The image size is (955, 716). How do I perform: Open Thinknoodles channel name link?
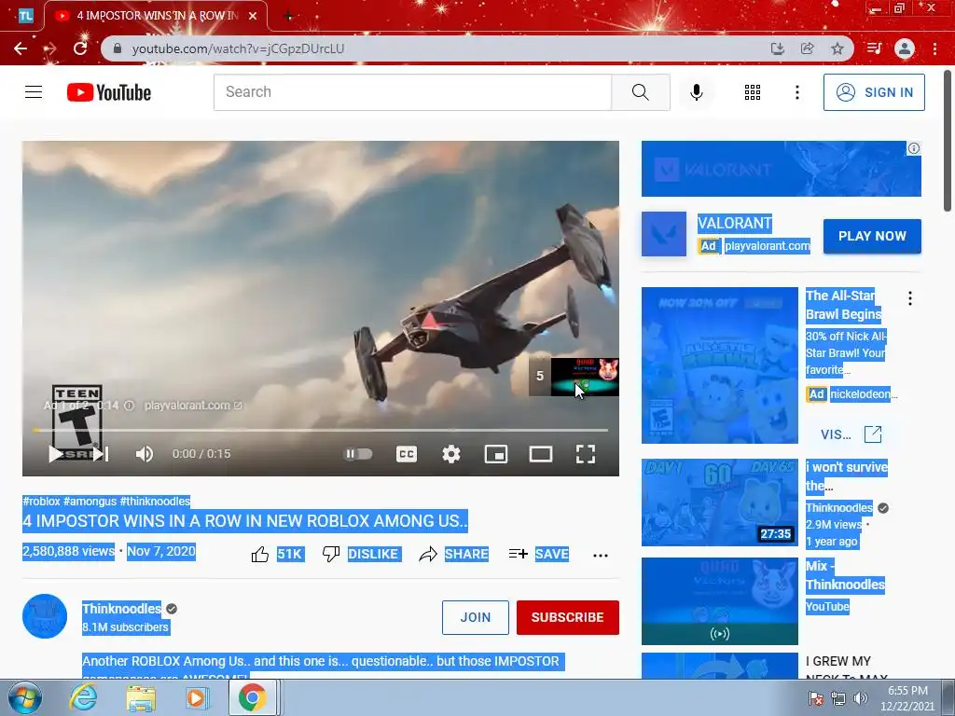pyautogui.click(x=122, y=609)
